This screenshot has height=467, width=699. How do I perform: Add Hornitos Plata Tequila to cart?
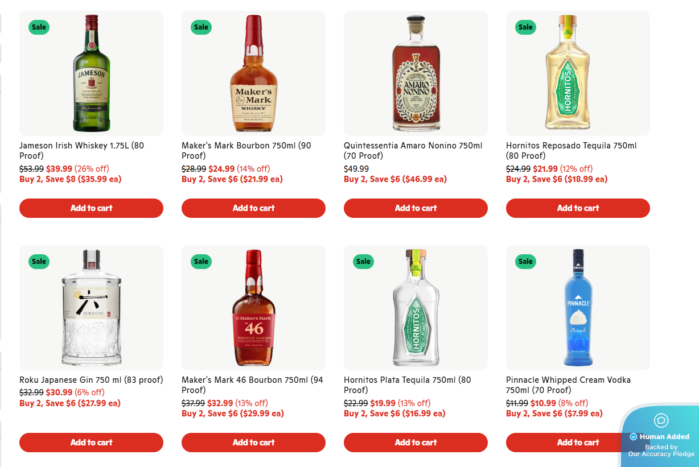pos(416,443)
